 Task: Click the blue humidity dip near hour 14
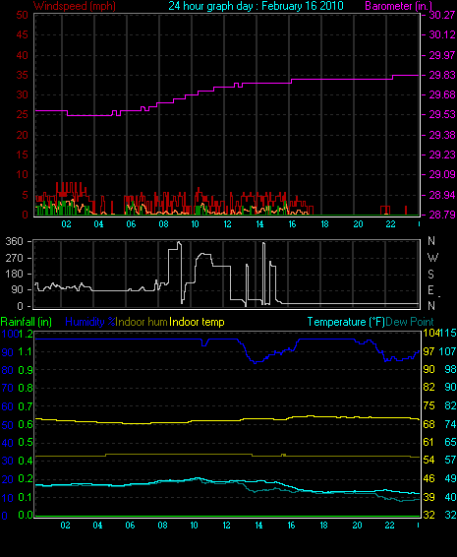pos(256,361)
